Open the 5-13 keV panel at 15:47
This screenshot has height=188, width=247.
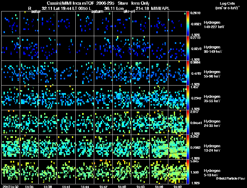coord(103,172)
